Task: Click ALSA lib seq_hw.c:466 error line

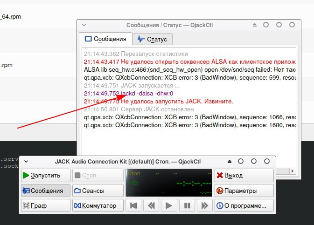Action: (x=189, y=69)
